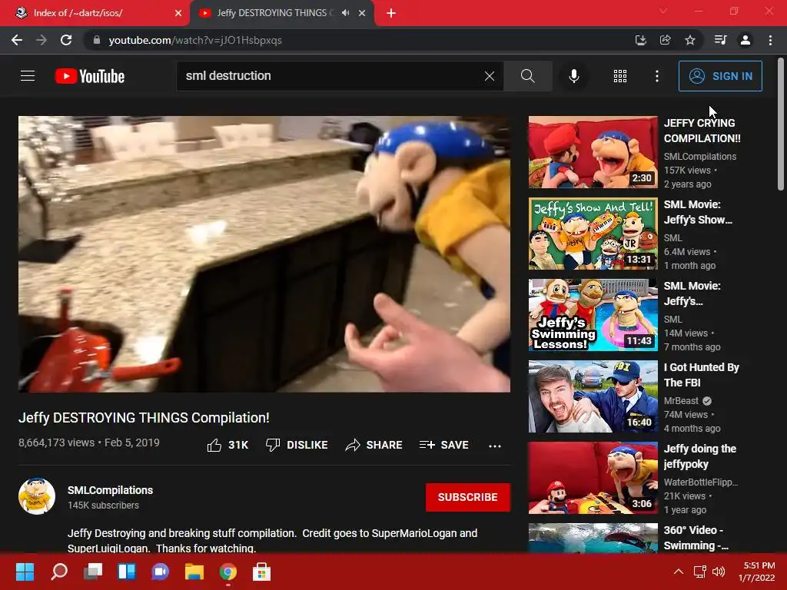Viewport: 787px width, 590px height.
Task: Open the Chrome tab search chevron
Action: [x=663, y=11]
